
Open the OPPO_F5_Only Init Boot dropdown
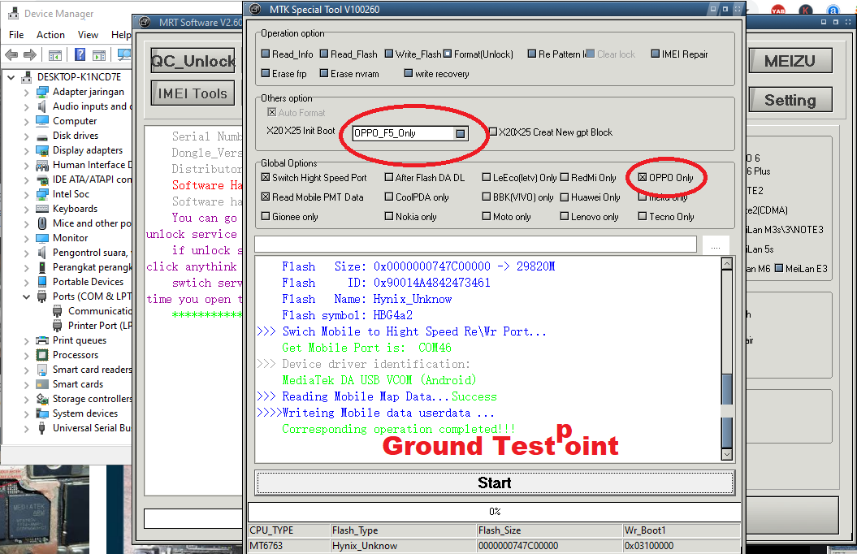461,133
